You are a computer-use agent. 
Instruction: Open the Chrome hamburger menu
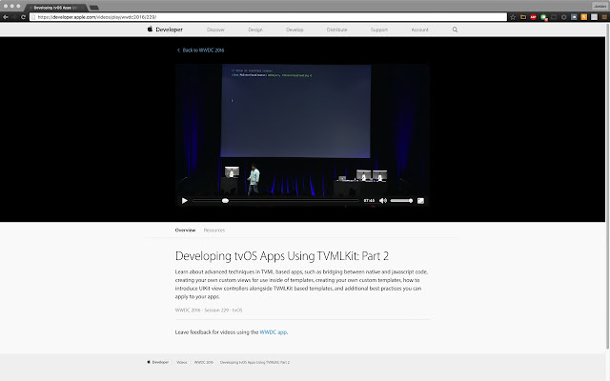coord(604,17)
